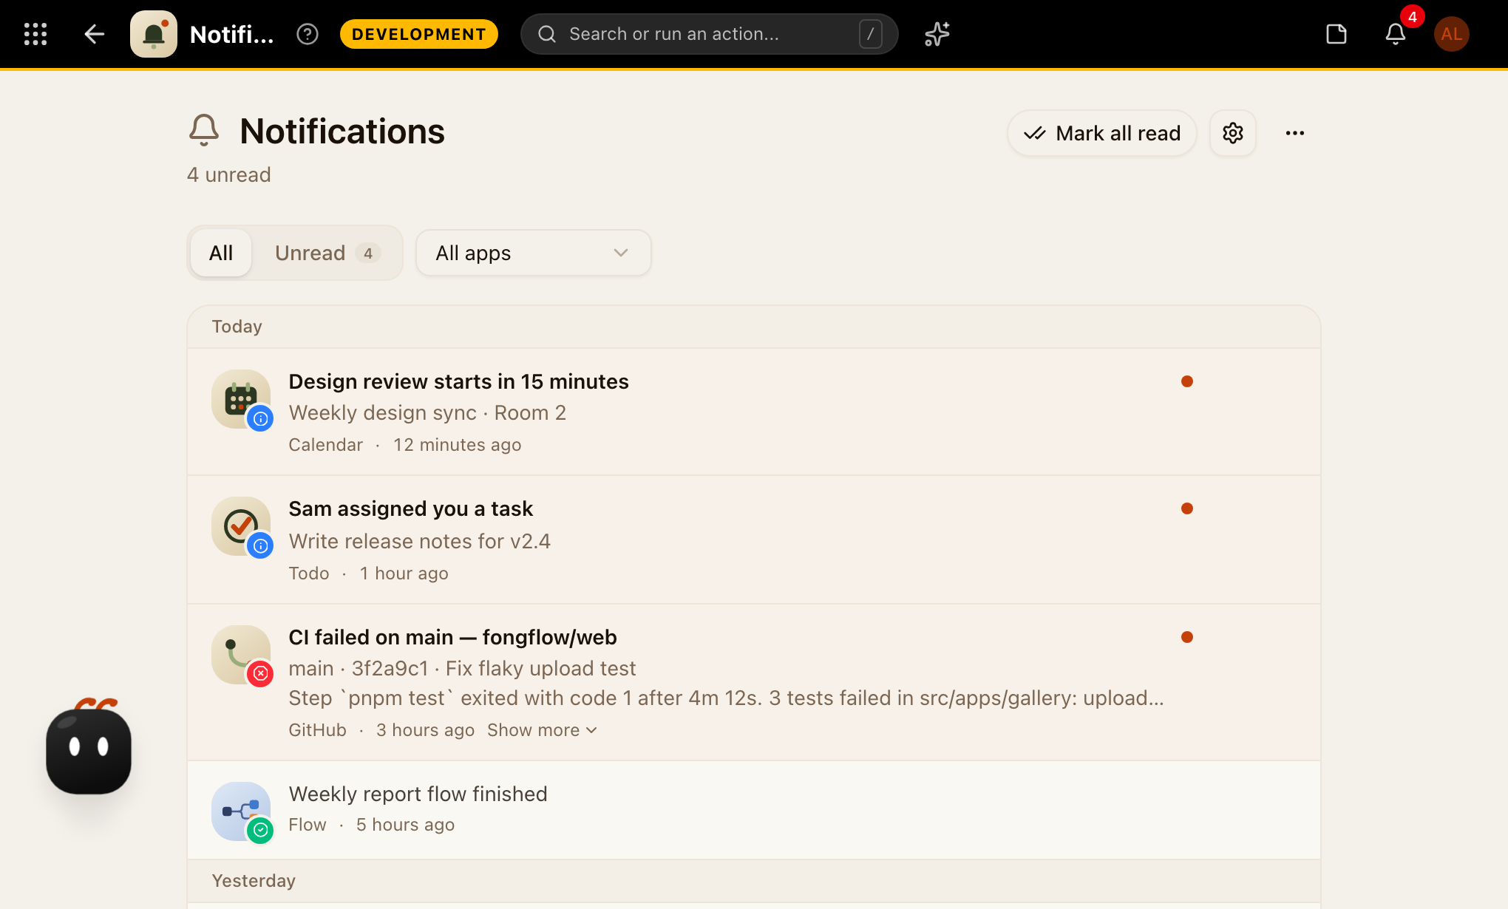Click Write release notes for v2.4 text

(x=419, y=541)
